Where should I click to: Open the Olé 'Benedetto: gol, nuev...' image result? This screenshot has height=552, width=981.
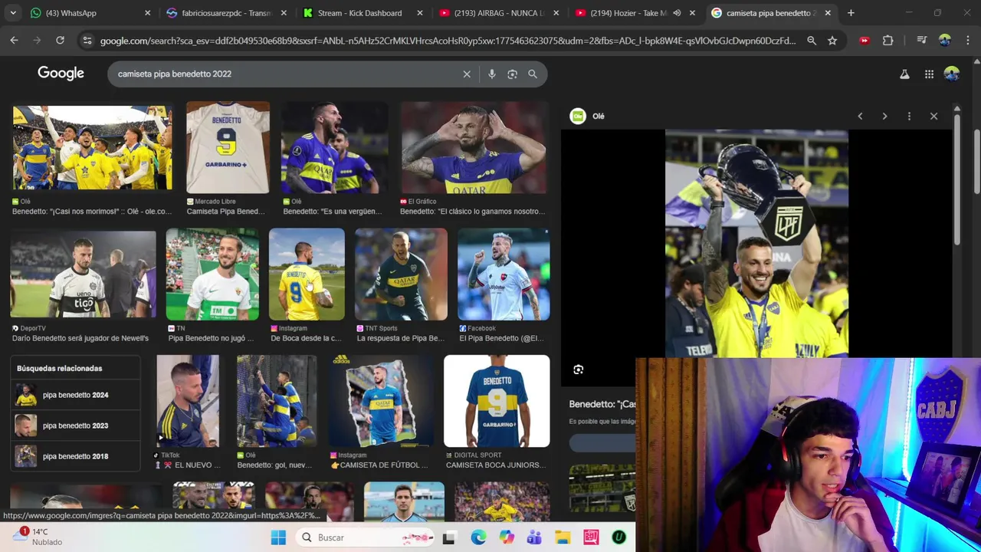pyautogui.click(x=277, y=401)
